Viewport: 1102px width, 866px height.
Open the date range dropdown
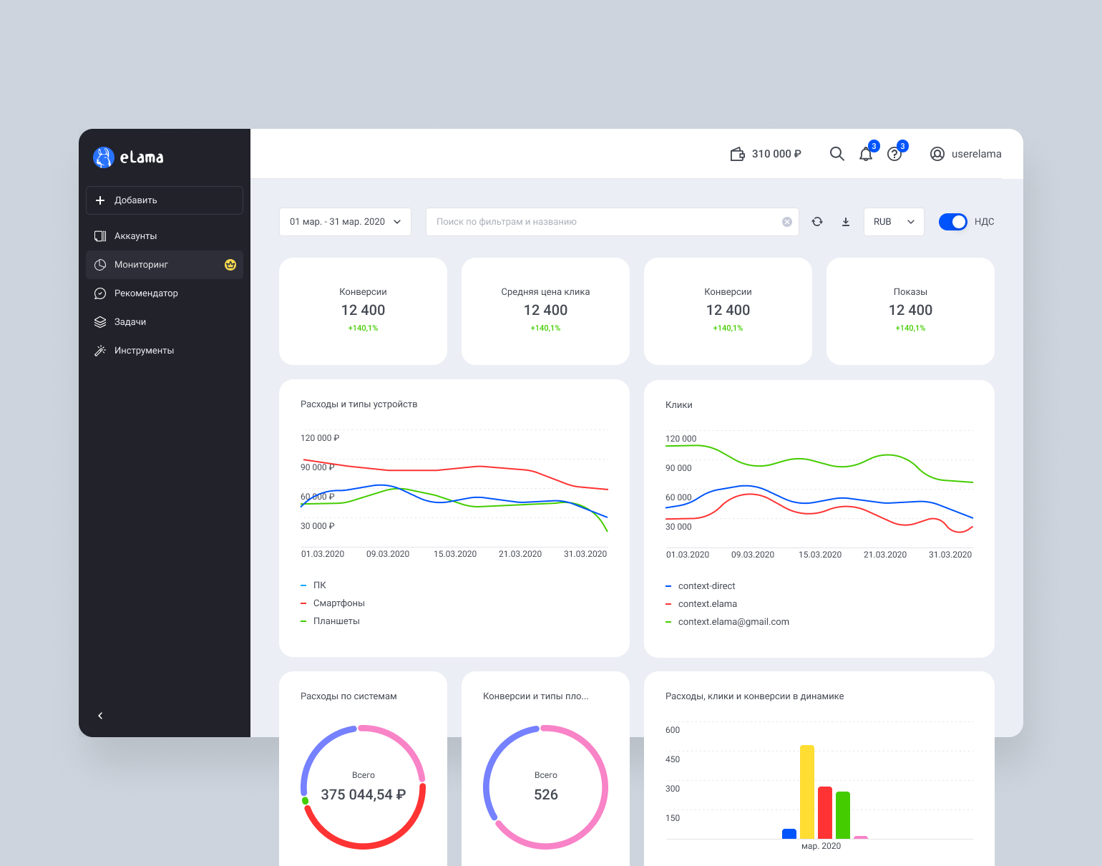(345, 222)
